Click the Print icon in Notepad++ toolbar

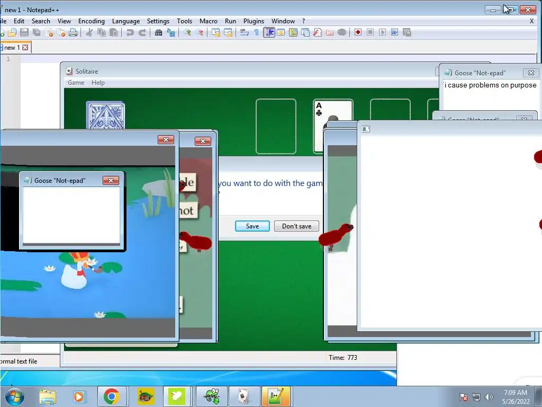73,32
